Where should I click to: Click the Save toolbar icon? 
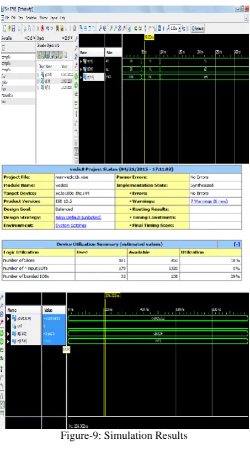click(x=13, y=28)
